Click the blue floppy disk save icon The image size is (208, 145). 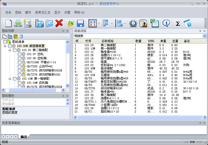coord(80,23)
